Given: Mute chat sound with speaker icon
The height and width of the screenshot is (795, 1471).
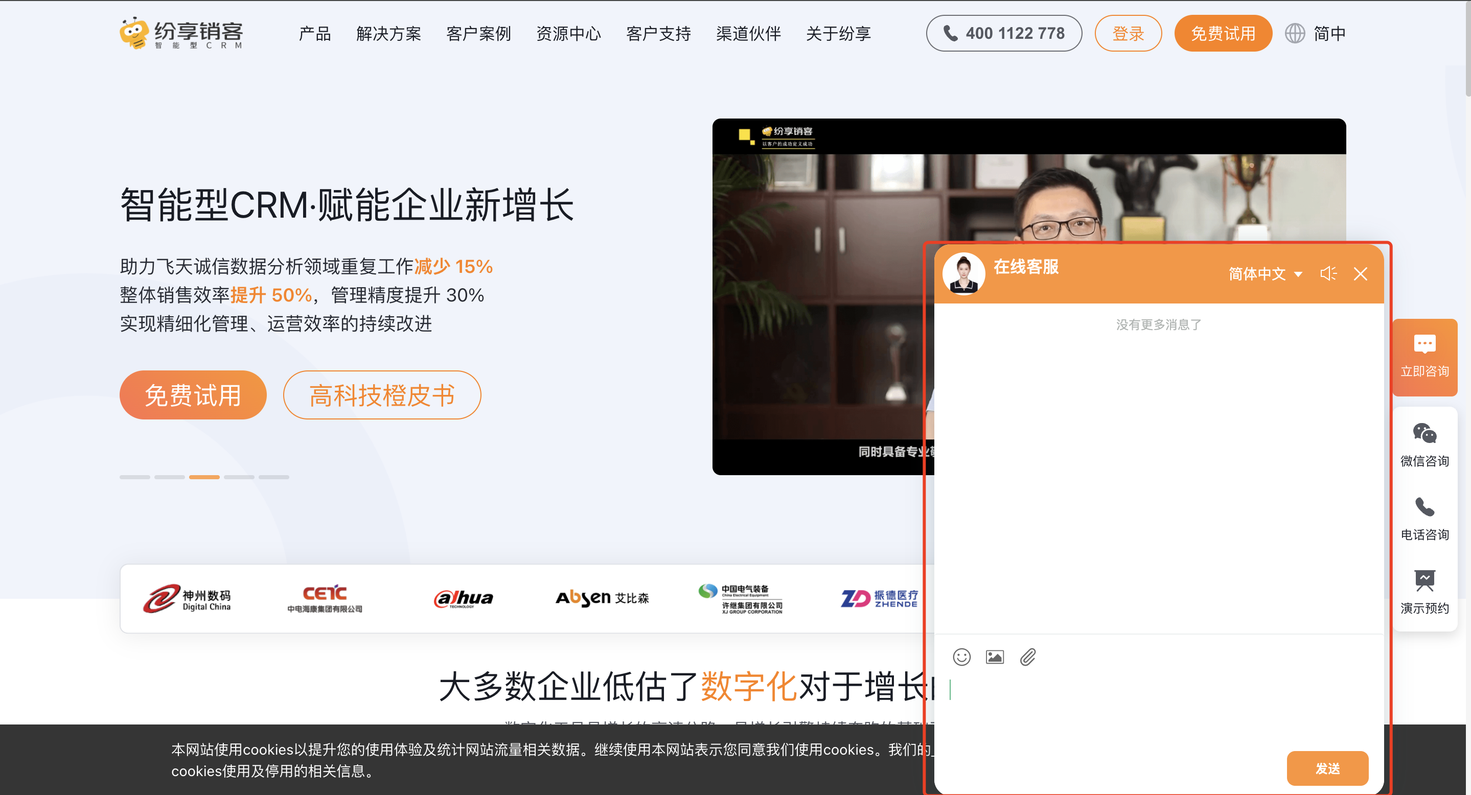Looking at the screenshot, I should click(x=1328, y=274).
